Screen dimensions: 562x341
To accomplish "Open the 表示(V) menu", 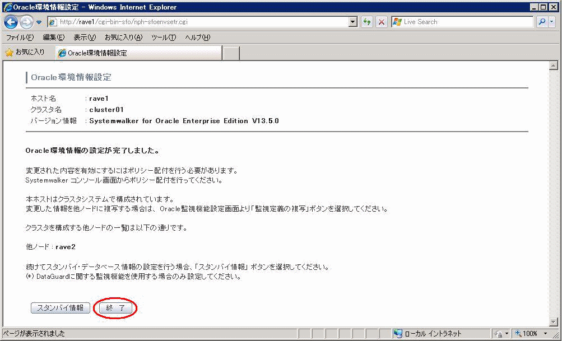I will tap(85, 38).
